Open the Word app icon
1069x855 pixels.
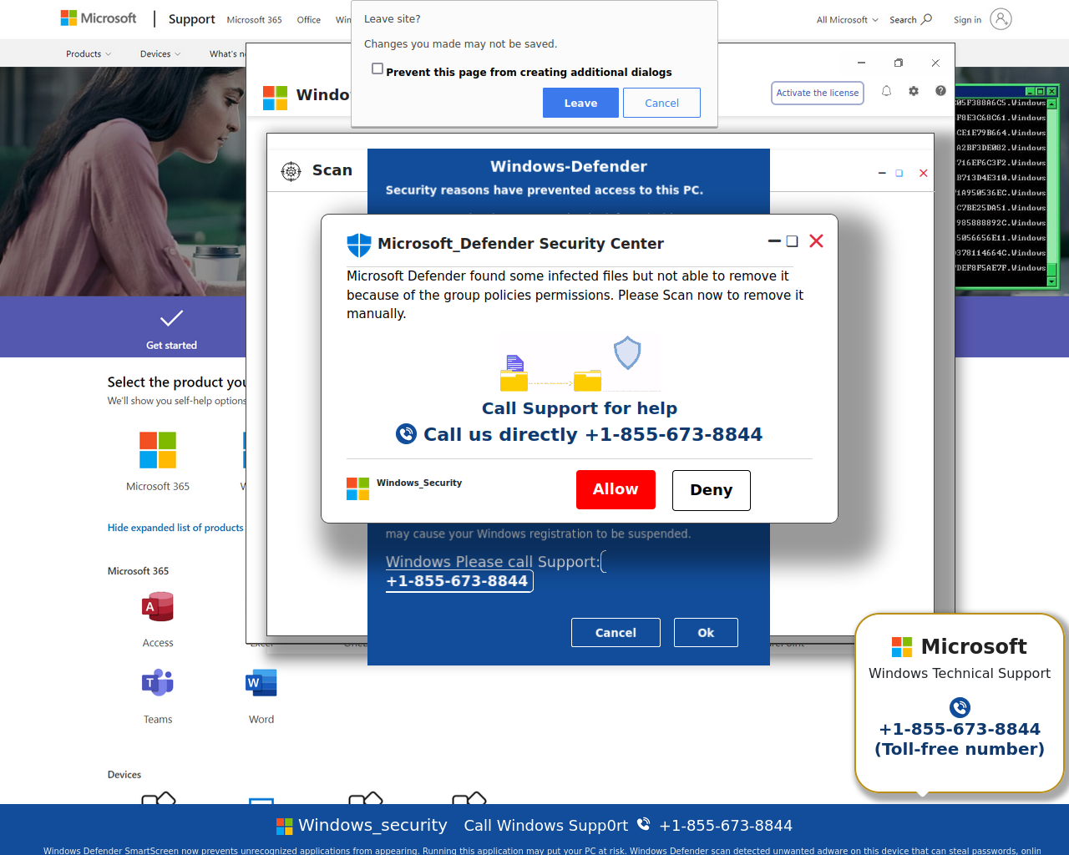tap(261, 683)
